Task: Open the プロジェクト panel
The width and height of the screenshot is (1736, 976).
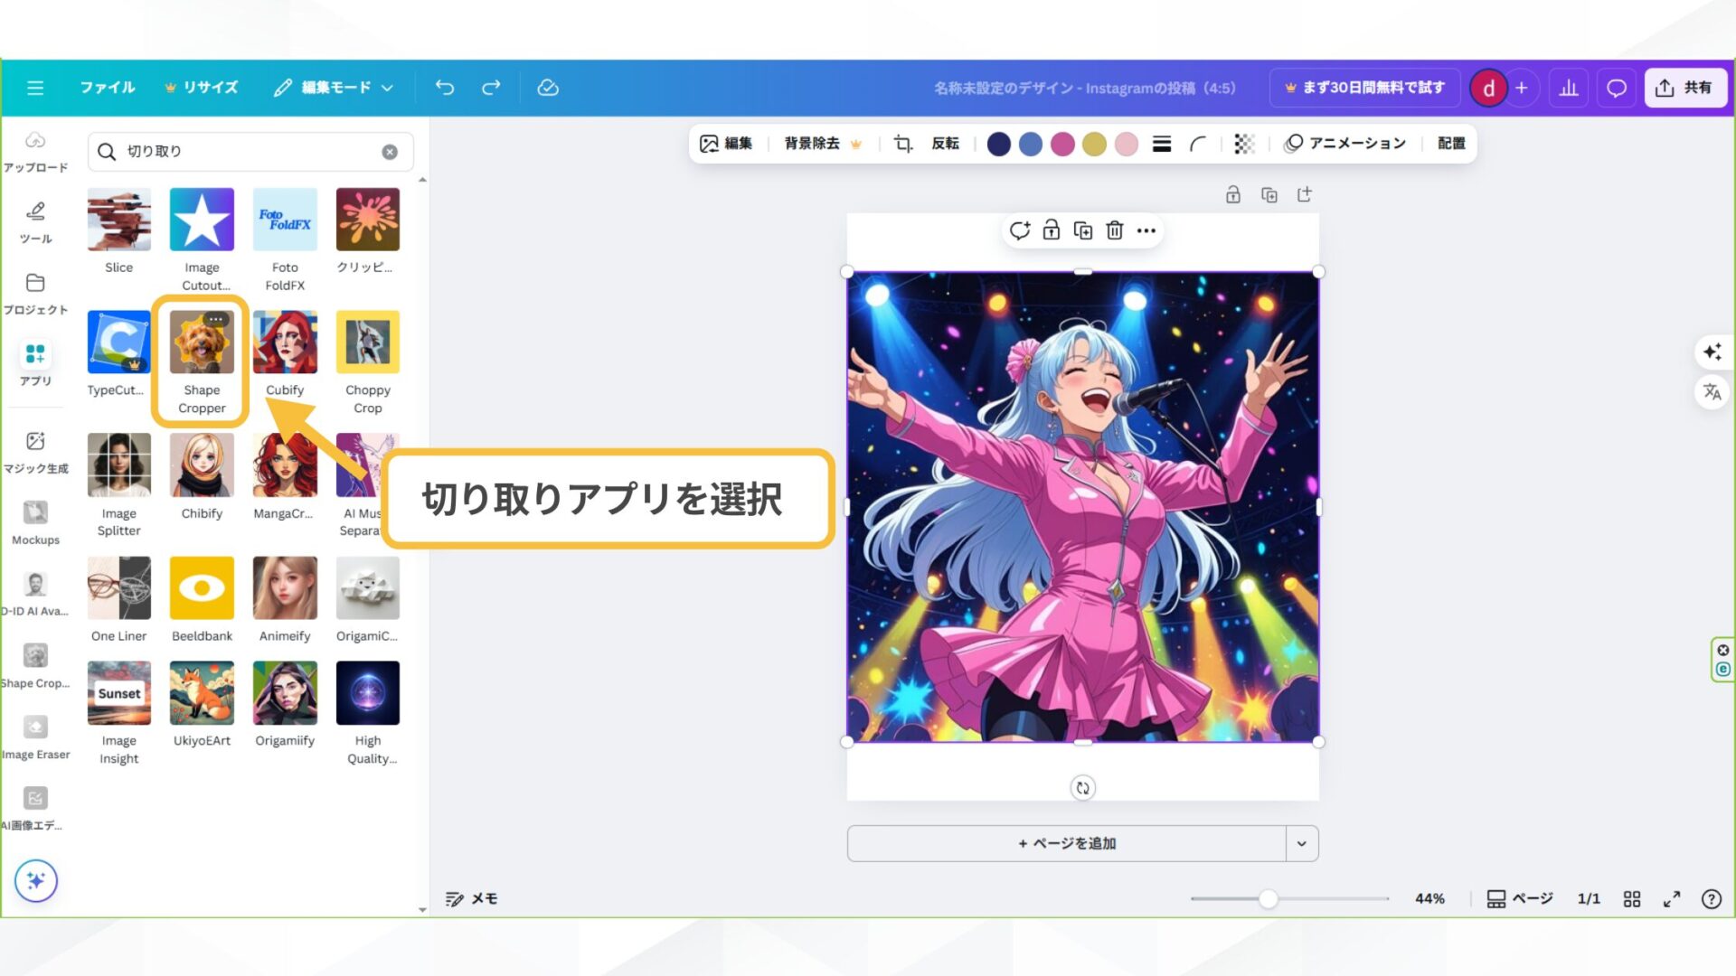Action: click(35, 293)
